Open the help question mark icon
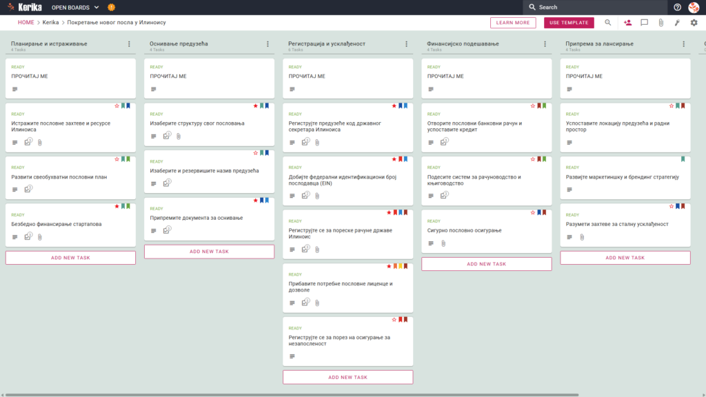Screen dimensions: 706x397 coord(677,7)
